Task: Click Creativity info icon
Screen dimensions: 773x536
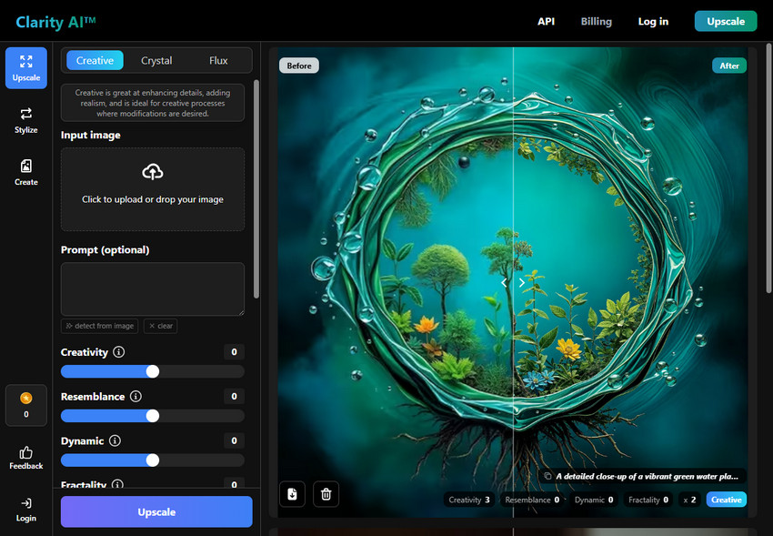Action: (119, 352)
